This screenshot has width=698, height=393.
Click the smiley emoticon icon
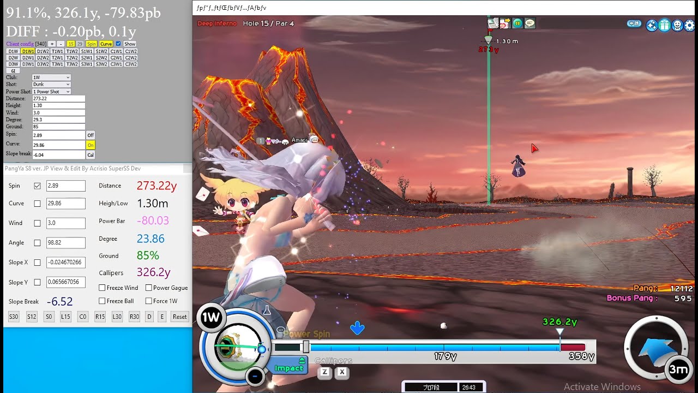pos(677,25)
